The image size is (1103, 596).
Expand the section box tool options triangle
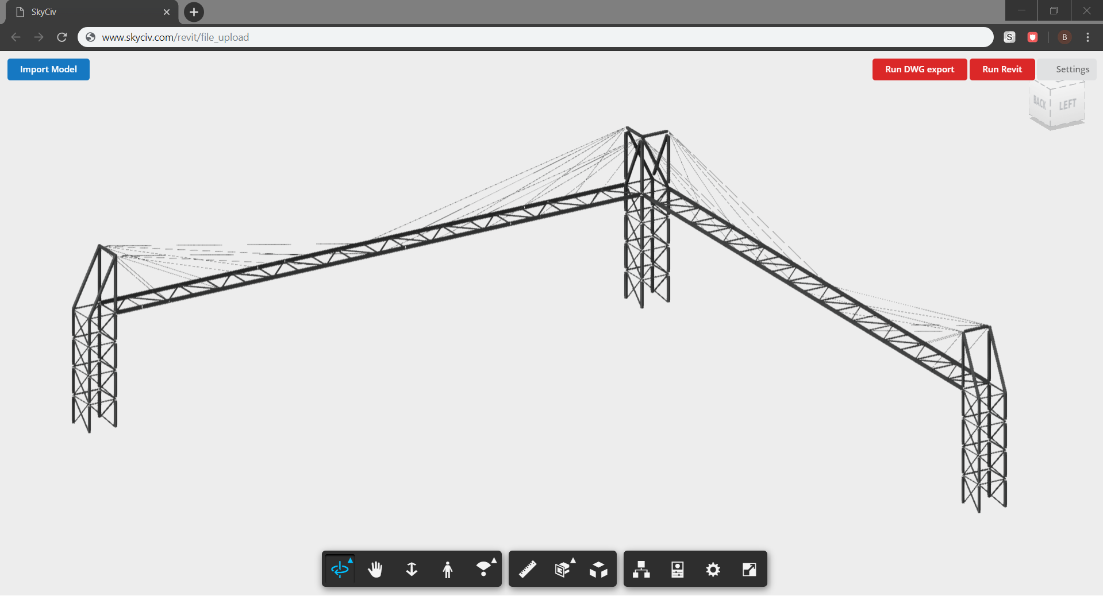(x=572, y=561)
